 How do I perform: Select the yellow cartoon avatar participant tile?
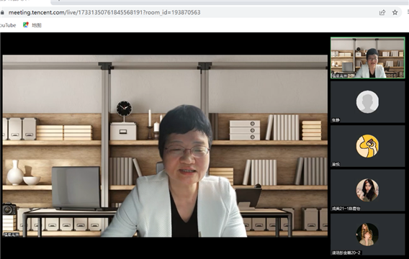(x=367, y=146)
